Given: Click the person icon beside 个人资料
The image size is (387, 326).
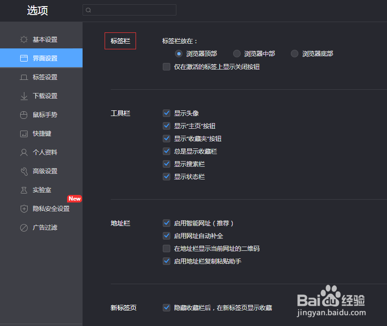Looking at the screenshot, I should (24, 152).
